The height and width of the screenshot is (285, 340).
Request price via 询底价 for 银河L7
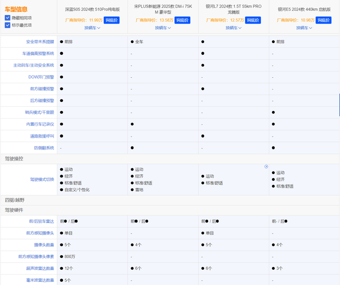coord(253,20)
